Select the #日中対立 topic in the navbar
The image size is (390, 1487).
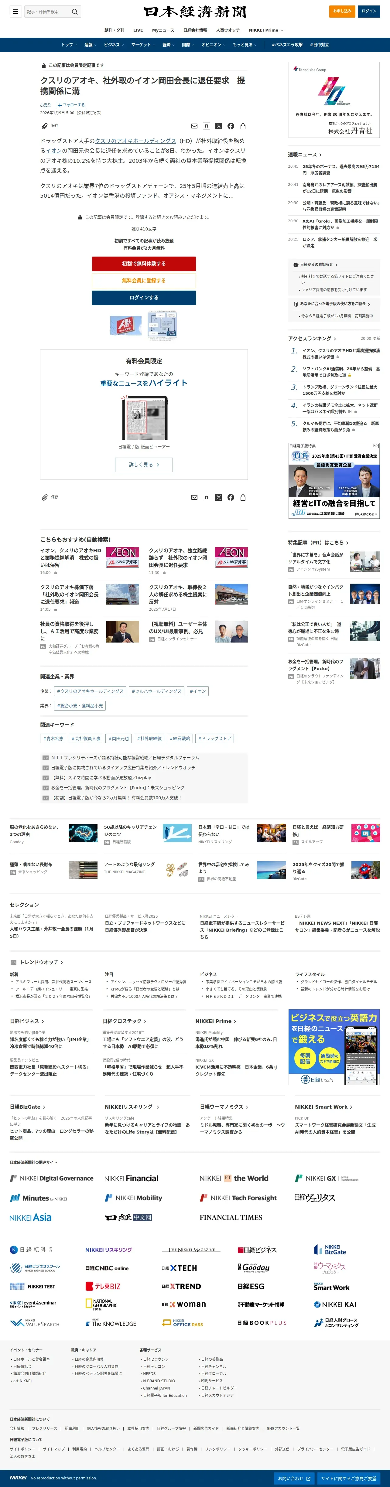coord(320,45)
